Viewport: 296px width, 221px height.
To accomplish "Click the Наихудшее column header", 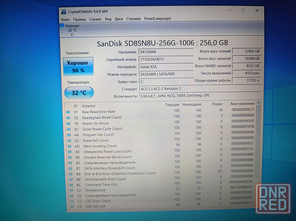I will click(x=192, y=104).
